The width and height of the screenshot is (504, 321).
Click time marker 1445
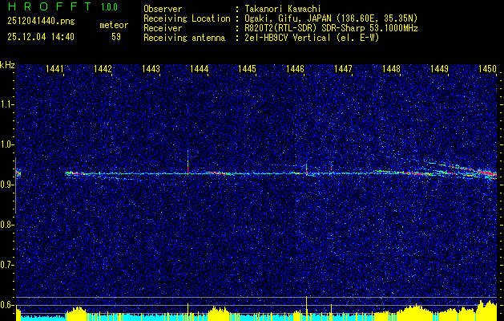click(x=247, y=69)
